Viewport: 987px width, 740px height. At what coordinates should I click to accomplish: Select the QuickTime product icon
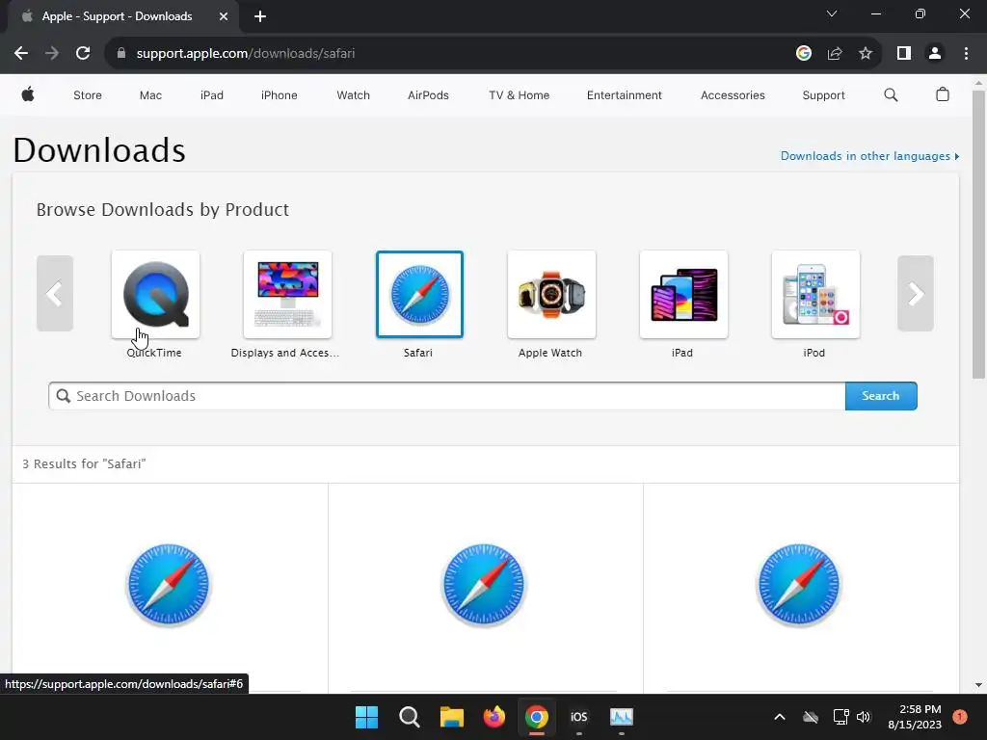[x=155, y=294]
